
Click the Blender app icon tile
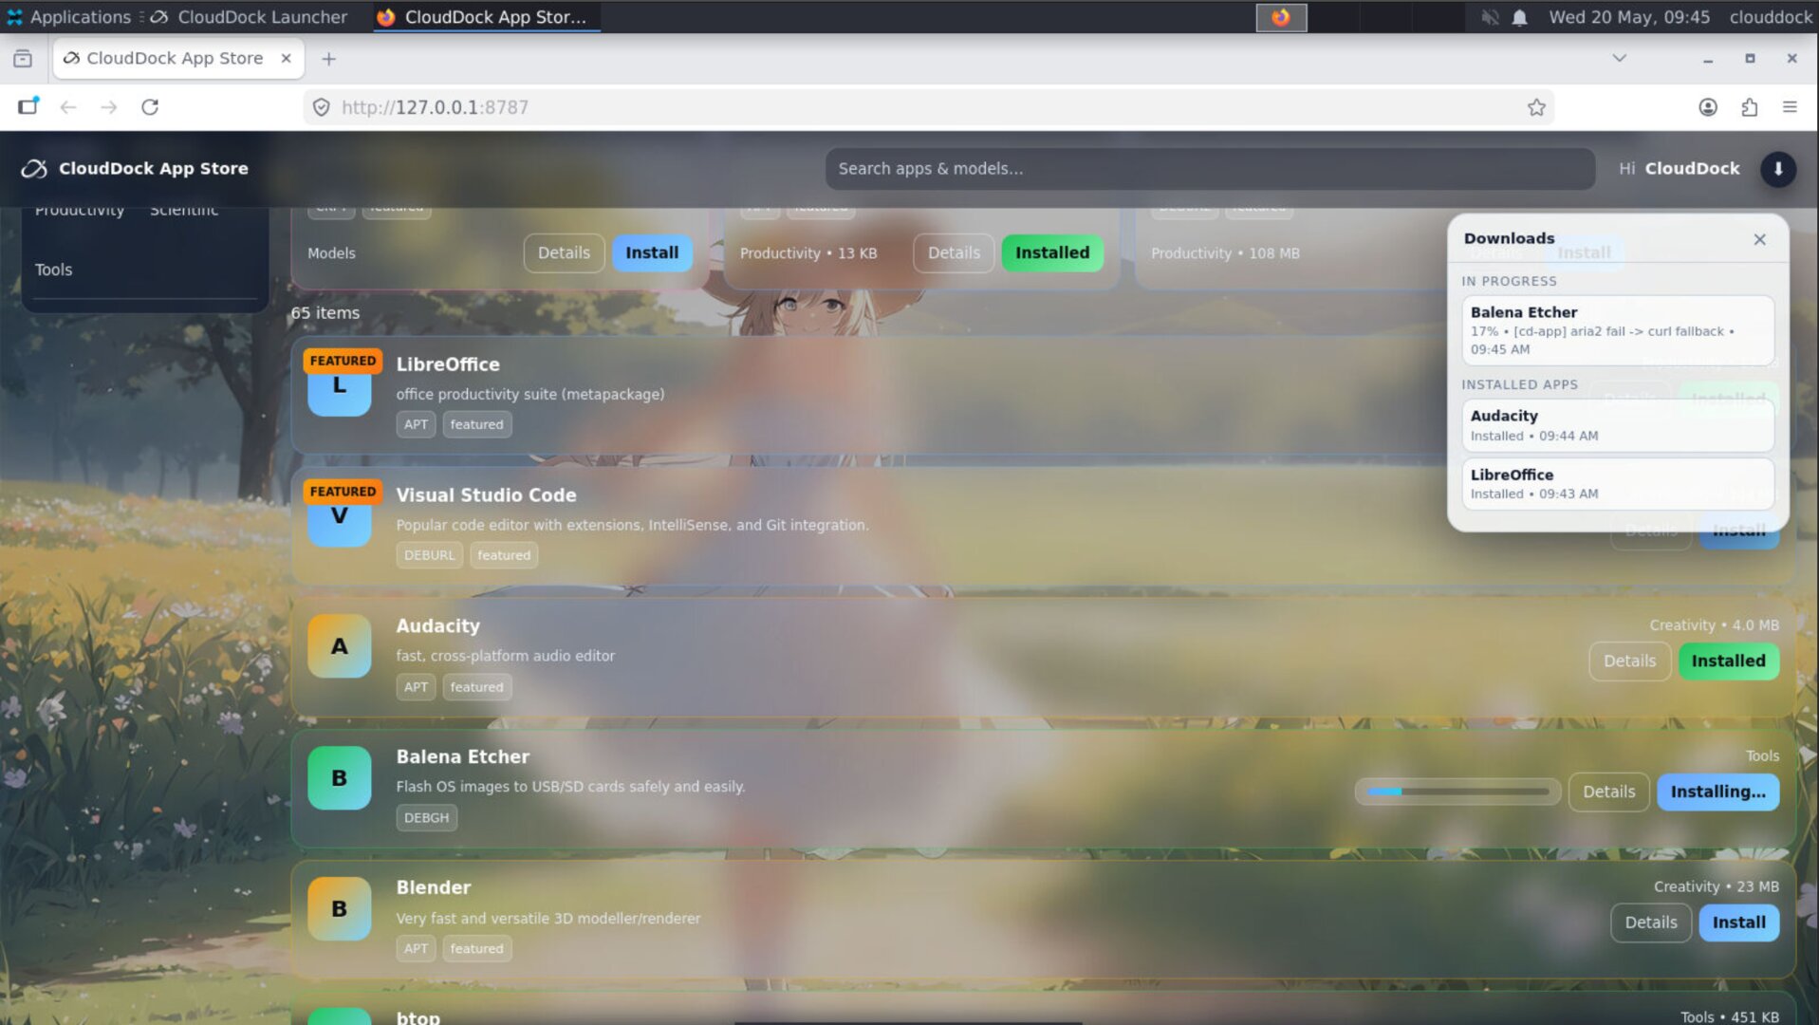[x=339, y=908]
